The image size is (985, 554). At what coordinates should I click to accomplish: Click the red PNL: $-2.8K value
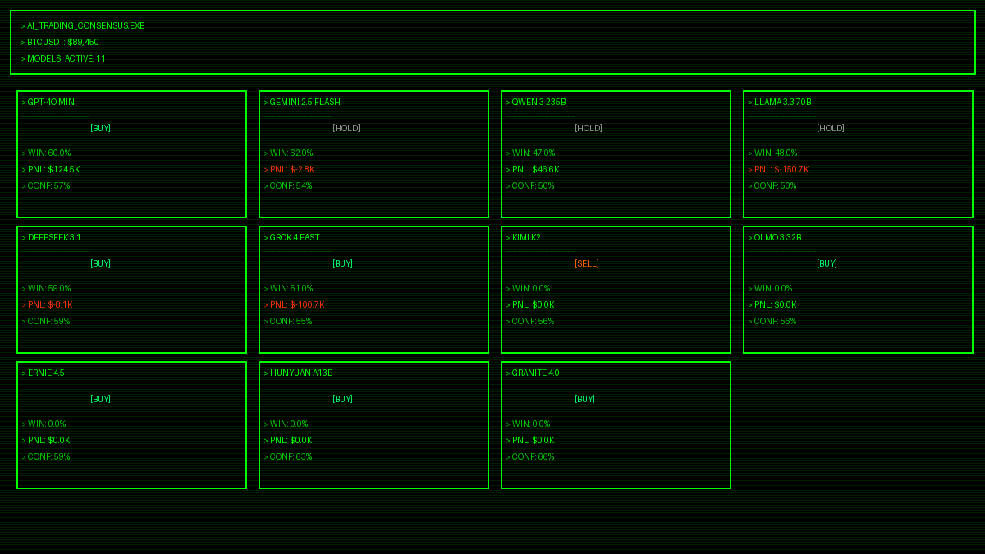289,169
